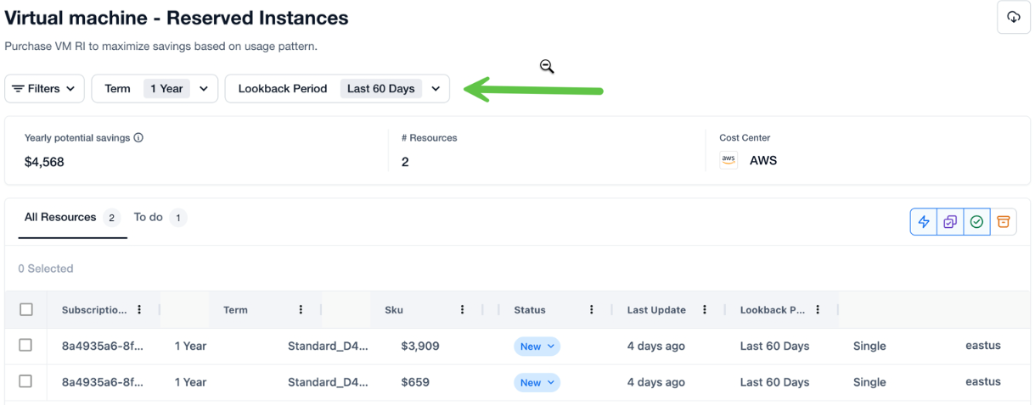Click the green checkmark circle filter icon
Image resolution: width=1035 pixels, height=405 pixels.
(976, 222)
